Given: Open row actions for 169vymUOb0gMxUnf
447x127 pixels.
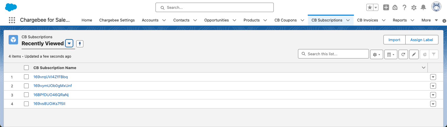Looking at the screenshot, I should 433,86.
